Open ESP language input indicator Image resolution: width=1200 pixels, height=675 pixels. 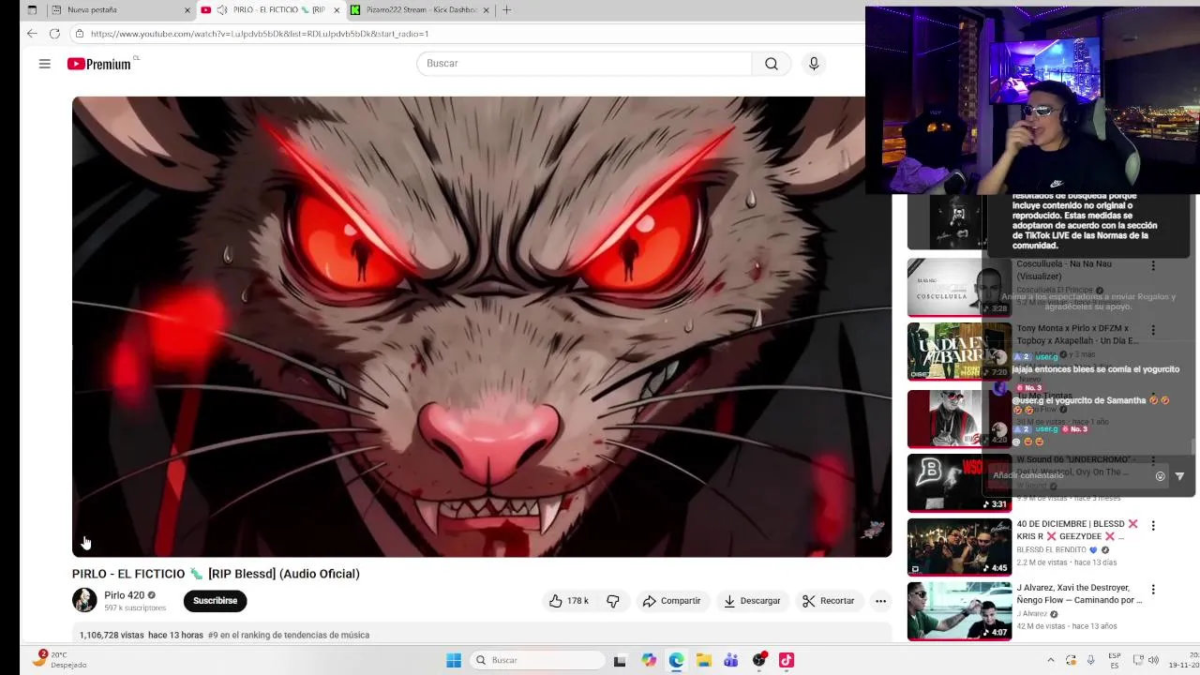click(x=1115, y=660)
